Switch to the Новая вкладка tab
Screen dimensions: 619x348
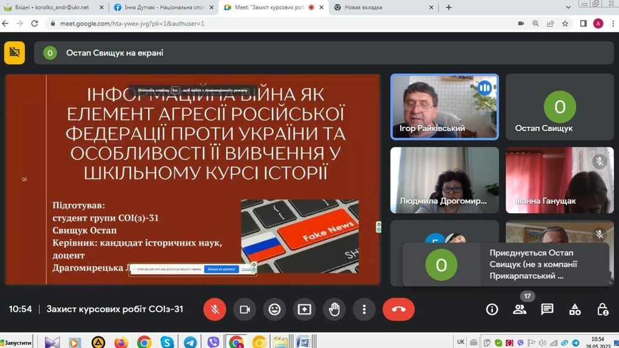[381, 7]
